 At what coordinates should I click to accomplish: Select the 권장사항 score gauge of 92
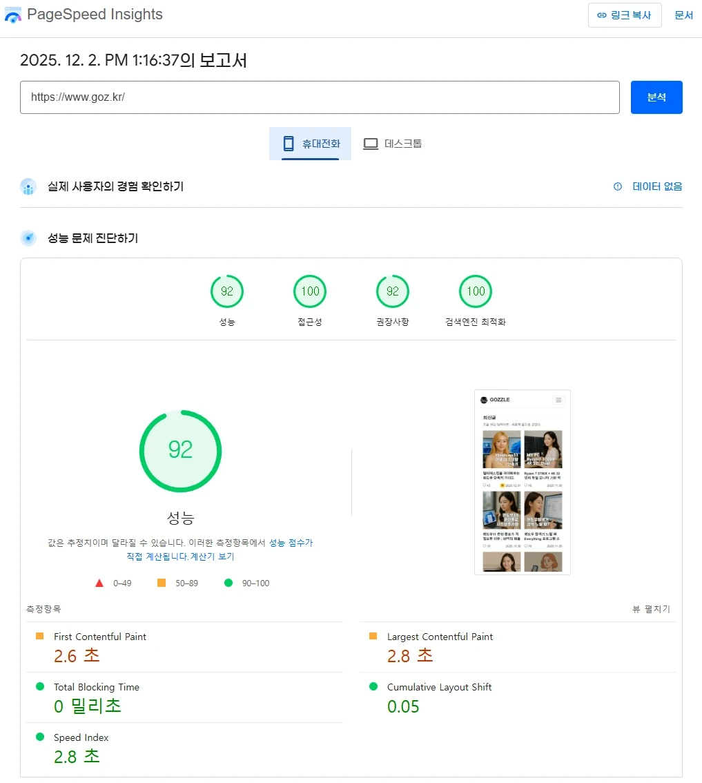[x=393, y=291]
